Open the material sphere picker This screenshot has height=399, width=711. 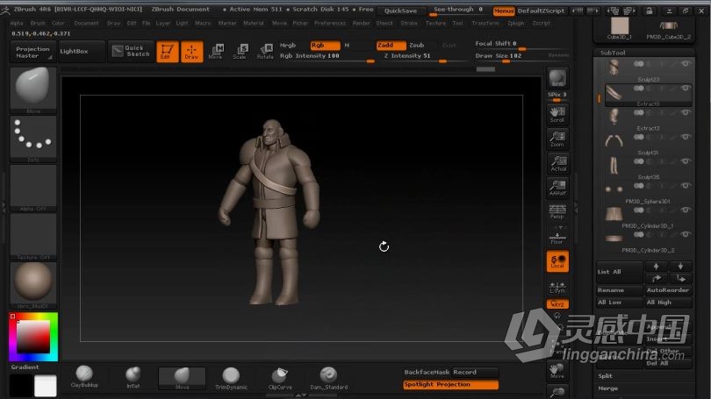pyautogui.click(x=33, y=285)
